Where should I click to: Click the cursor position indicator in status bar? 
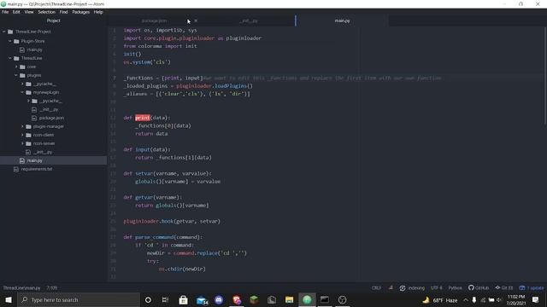point(52,288)
